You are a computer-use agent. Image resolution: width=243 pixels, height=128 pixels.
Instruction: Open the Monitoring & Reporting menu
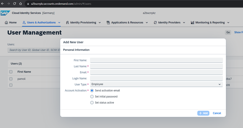(210, 23)
